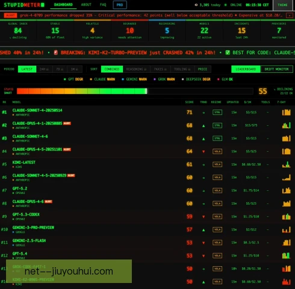Image resolution: width=295 pixels, height=289 pixels.
Task: Click the STBL regime badge for CLAUDE-SONNET-4-6
Action: 217,138
